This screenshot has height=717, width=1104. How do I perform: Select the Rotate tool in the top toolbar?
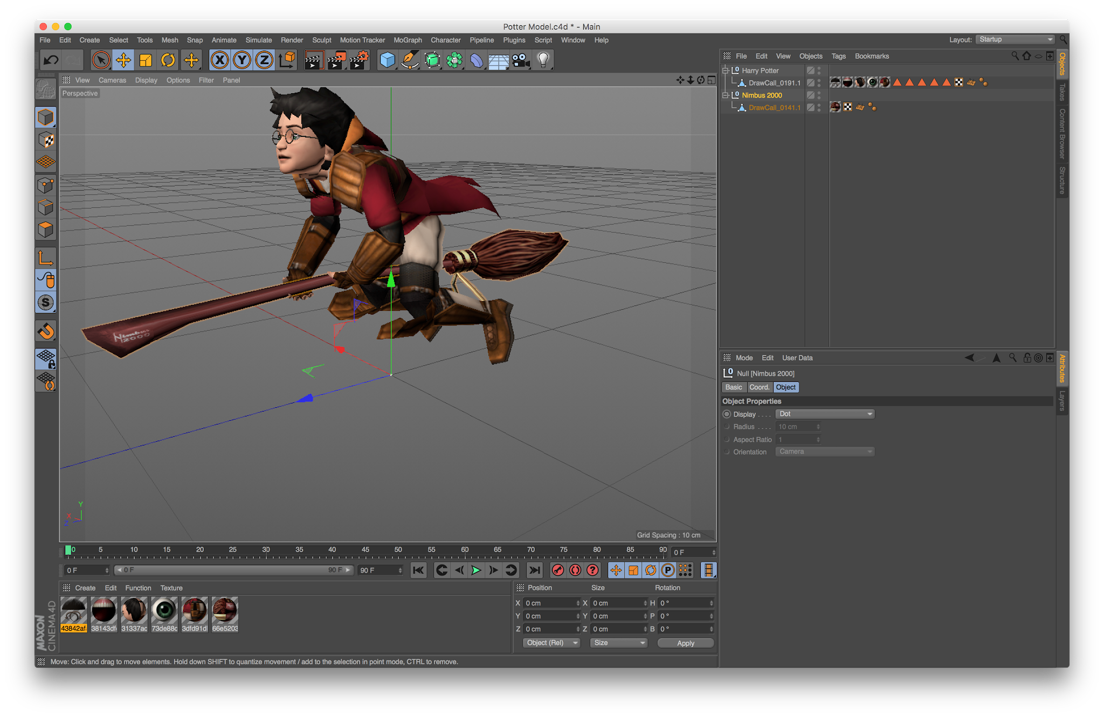168,60
